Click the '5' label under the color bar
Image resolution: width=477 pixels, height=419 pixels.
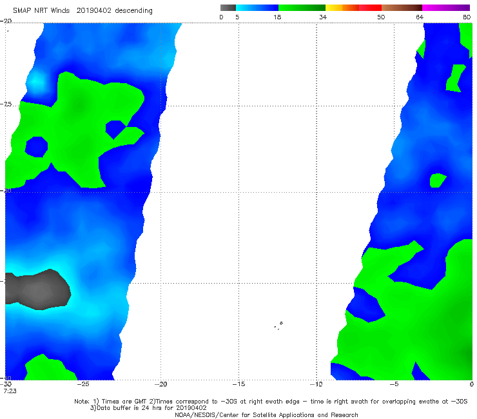pos(237,17)
